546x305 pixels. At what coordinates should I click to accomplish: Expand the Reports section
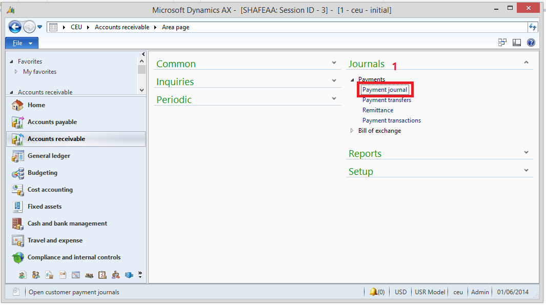point(526,152)
